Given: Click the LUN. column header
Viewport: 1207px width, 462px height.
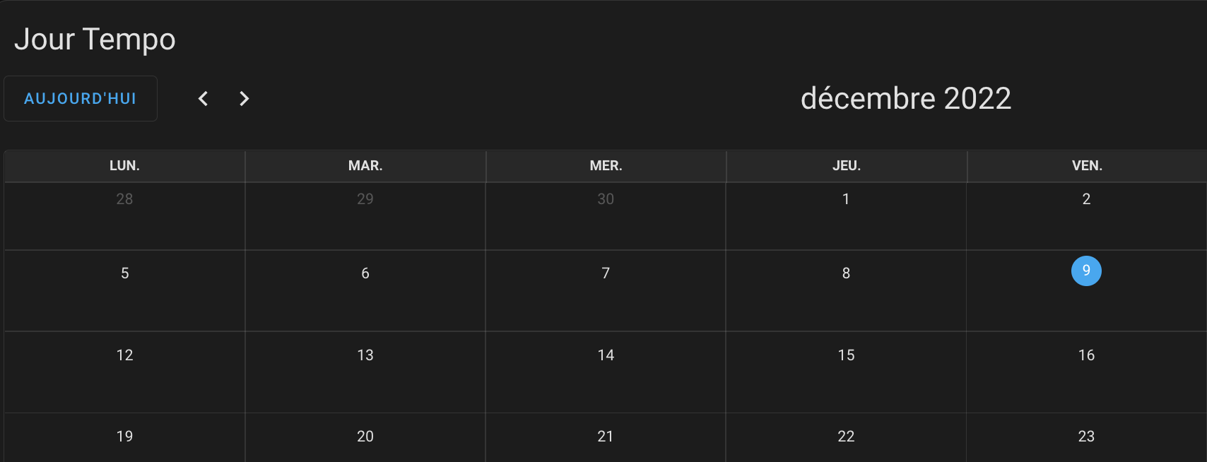Looking at the screenshot, I should (x=125, y=166).
